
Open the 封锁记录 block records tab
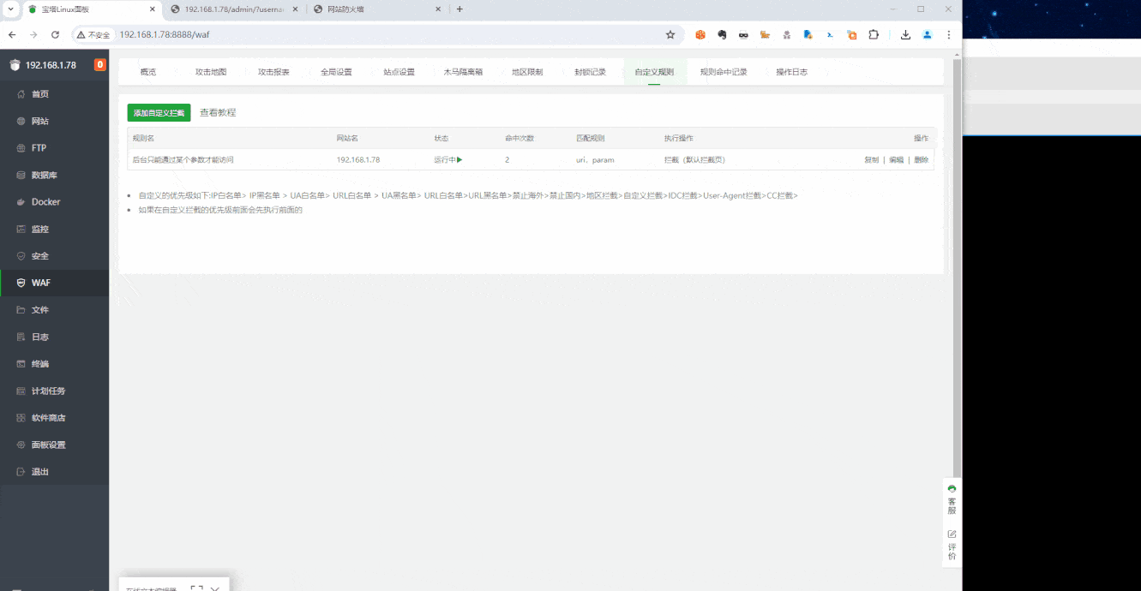click(x=590, y=72)
